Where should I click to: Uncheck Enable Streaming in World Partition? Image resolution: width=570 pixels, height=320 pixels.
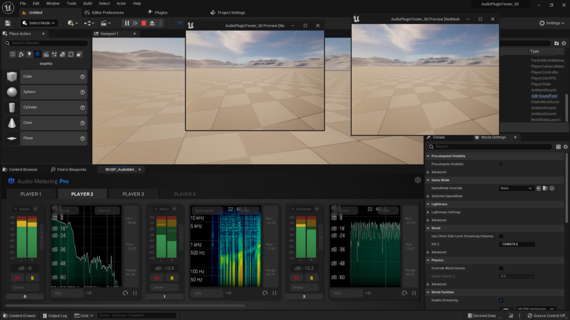coord(500,300)
